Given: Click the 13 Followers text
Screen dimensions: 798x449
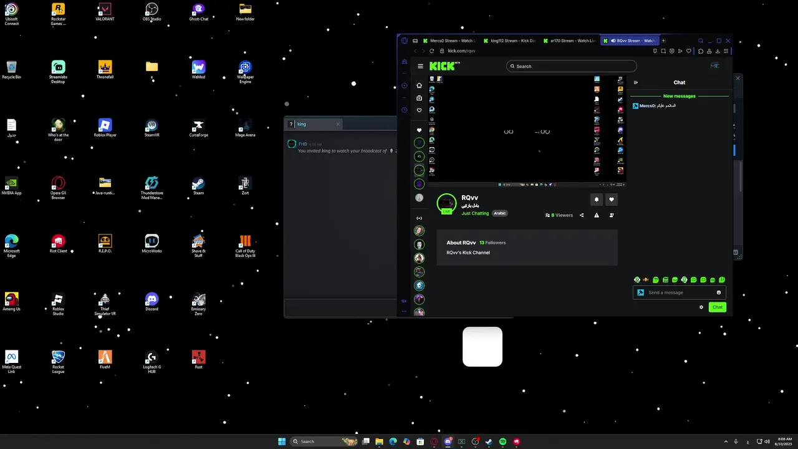Looking at the screenshot, I should (493, 243).
